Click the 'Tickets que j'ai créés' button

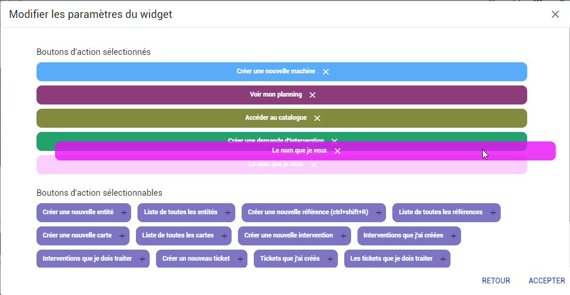point(296,259)
